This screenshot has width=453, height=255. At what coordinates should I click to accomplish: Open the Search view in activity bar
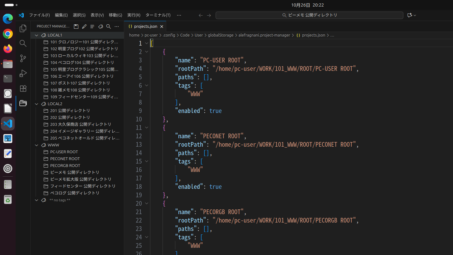click(23, 43)
